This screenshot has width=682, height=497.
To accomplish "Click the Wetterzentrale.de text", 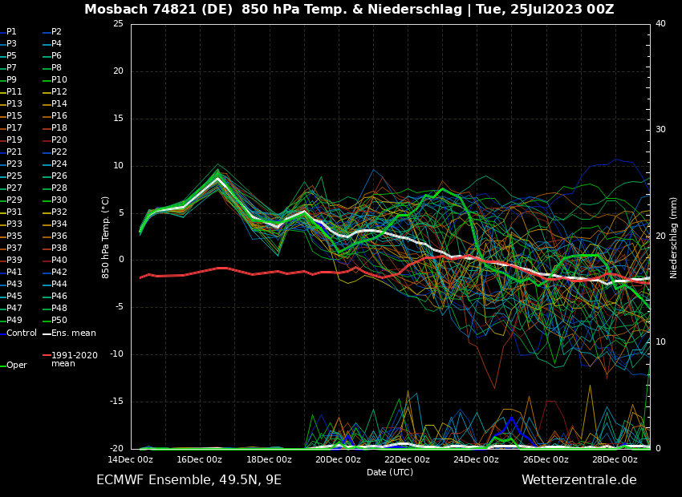I will 578,480.
